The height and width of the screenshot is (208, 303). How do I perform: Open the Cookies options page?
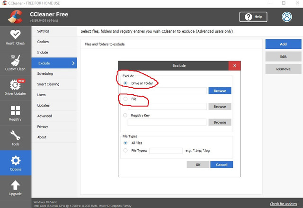coord(54,42)
